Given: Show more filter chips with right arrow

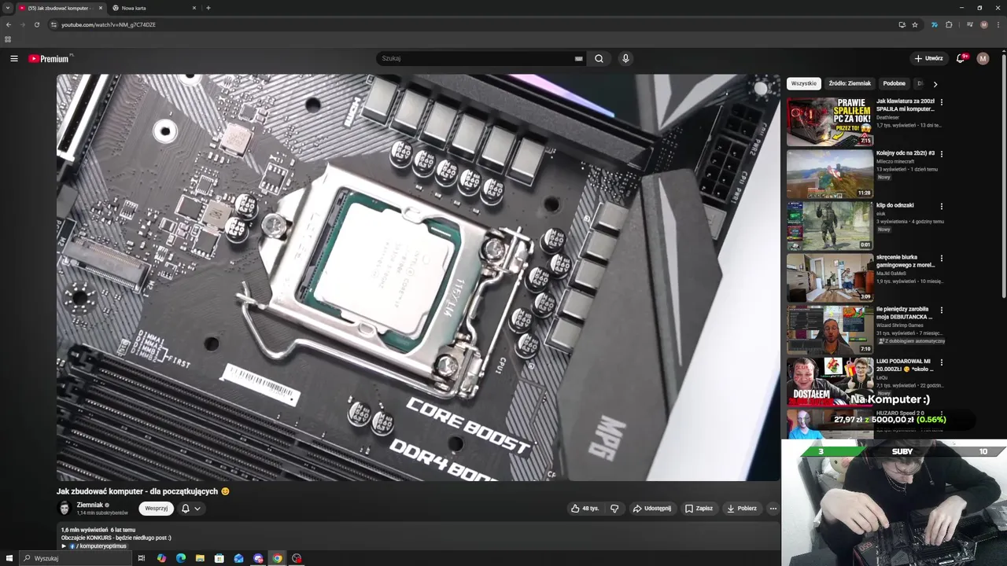Looking at the screenshot, I should click(935, 83).
